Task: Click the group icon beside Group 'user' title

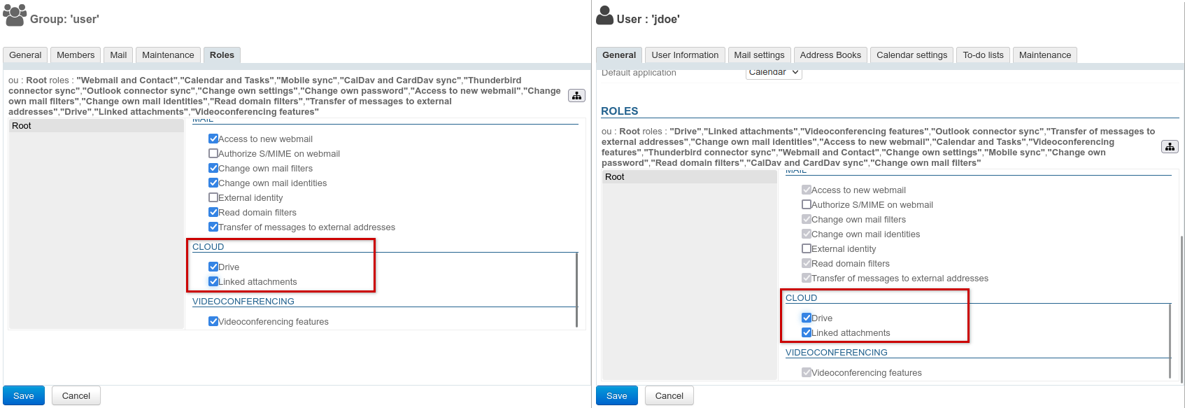Action: pyautogui.click(x=15, y=15)
